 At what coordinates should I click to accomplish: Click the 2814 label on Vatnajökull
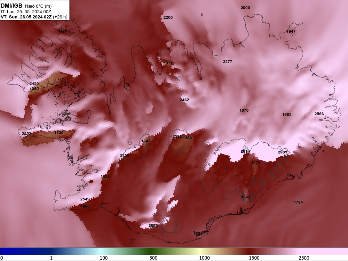(x=245, y=152)
